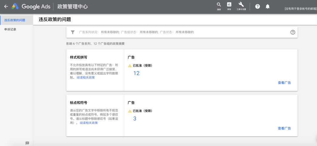
Task: Click the number 3 approved-limited ads
Action: [x=135, y=118]
